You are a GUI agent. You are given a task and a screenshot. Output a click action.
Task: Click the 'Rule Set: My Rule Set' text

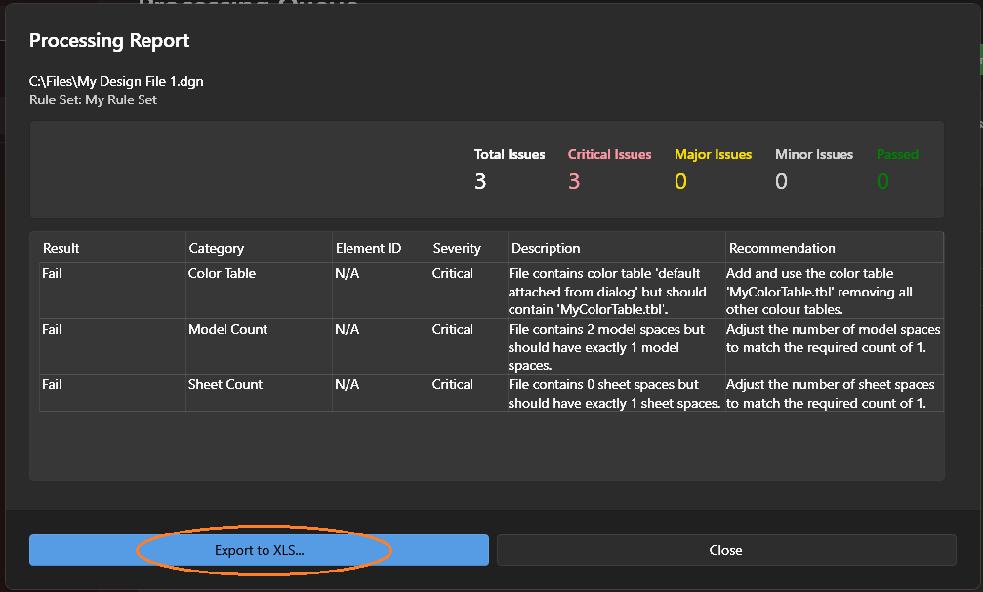tap(93, 99)
